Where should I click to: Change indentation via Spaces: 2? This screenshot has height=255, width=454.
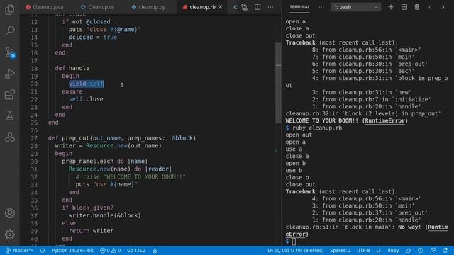(340, 250)
